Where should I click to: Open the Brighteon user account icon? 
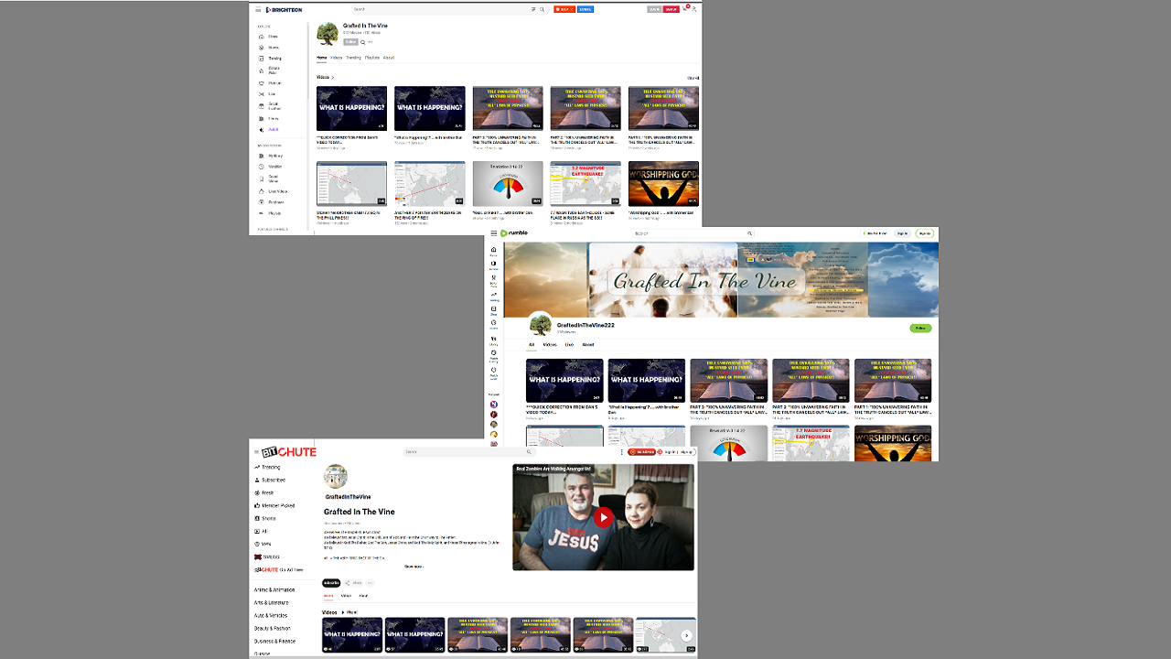[695, 9]
